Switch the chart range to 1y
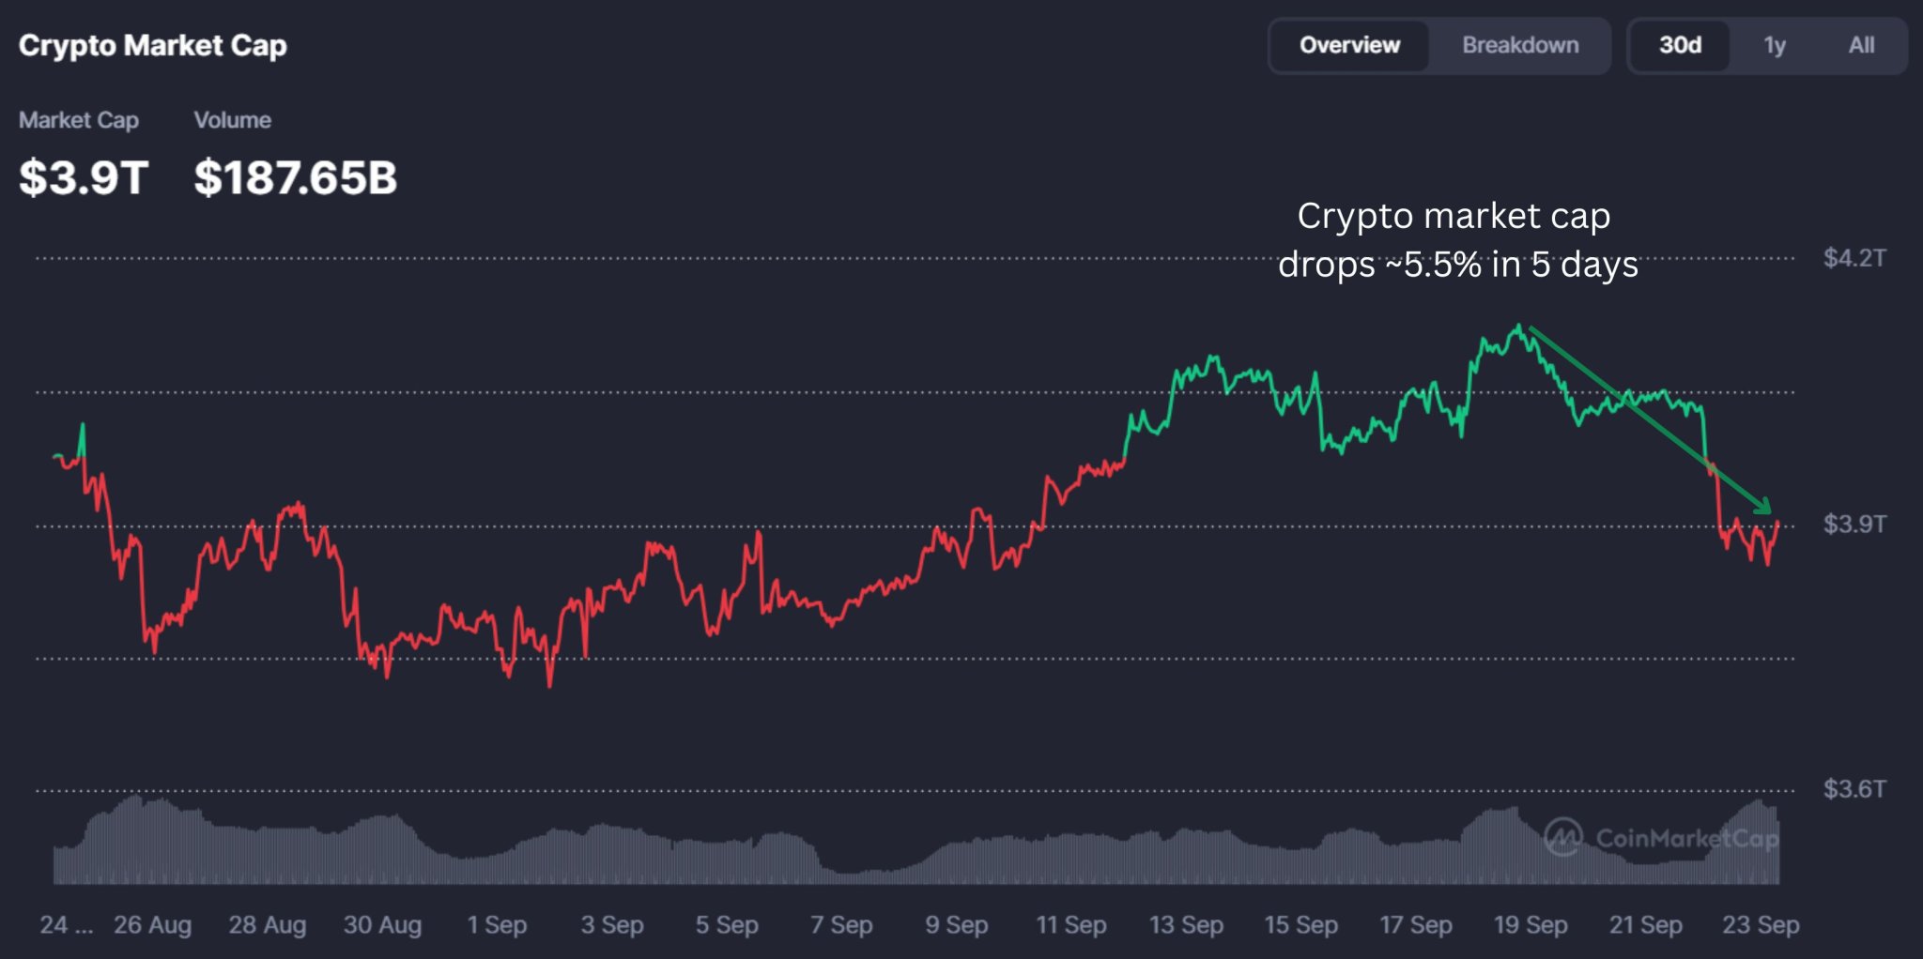1923x959 pixels. (1775, 45)
